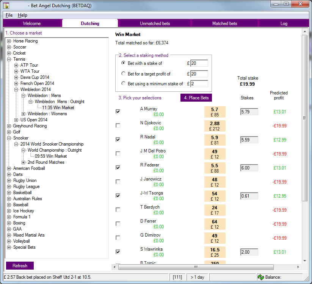Collapse the Tennis tree node
The height and width of the screenshot is (284, 312).
tap(9, 59)
